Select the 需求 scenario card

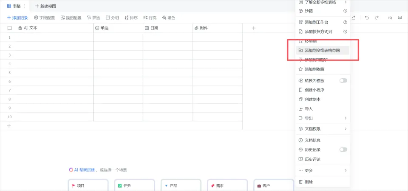click(227, 185)
